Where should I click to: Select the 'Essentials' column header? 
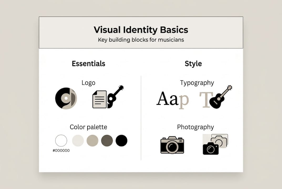coord(88,64)
